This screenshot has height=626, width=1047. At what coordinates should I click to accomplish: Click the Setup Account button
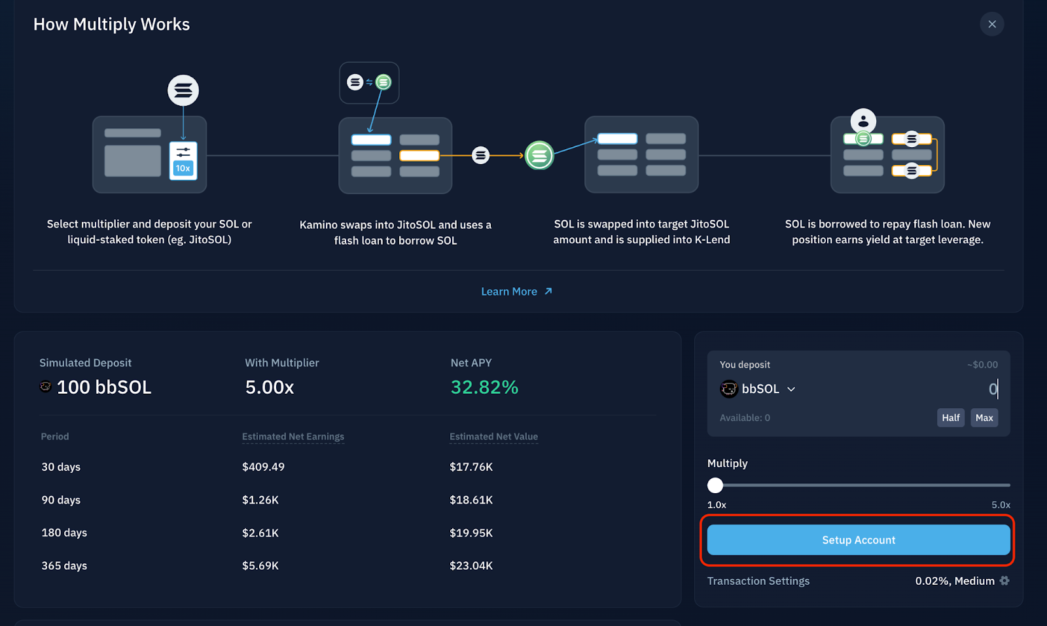pyautogui.click(x=859, y=540)
